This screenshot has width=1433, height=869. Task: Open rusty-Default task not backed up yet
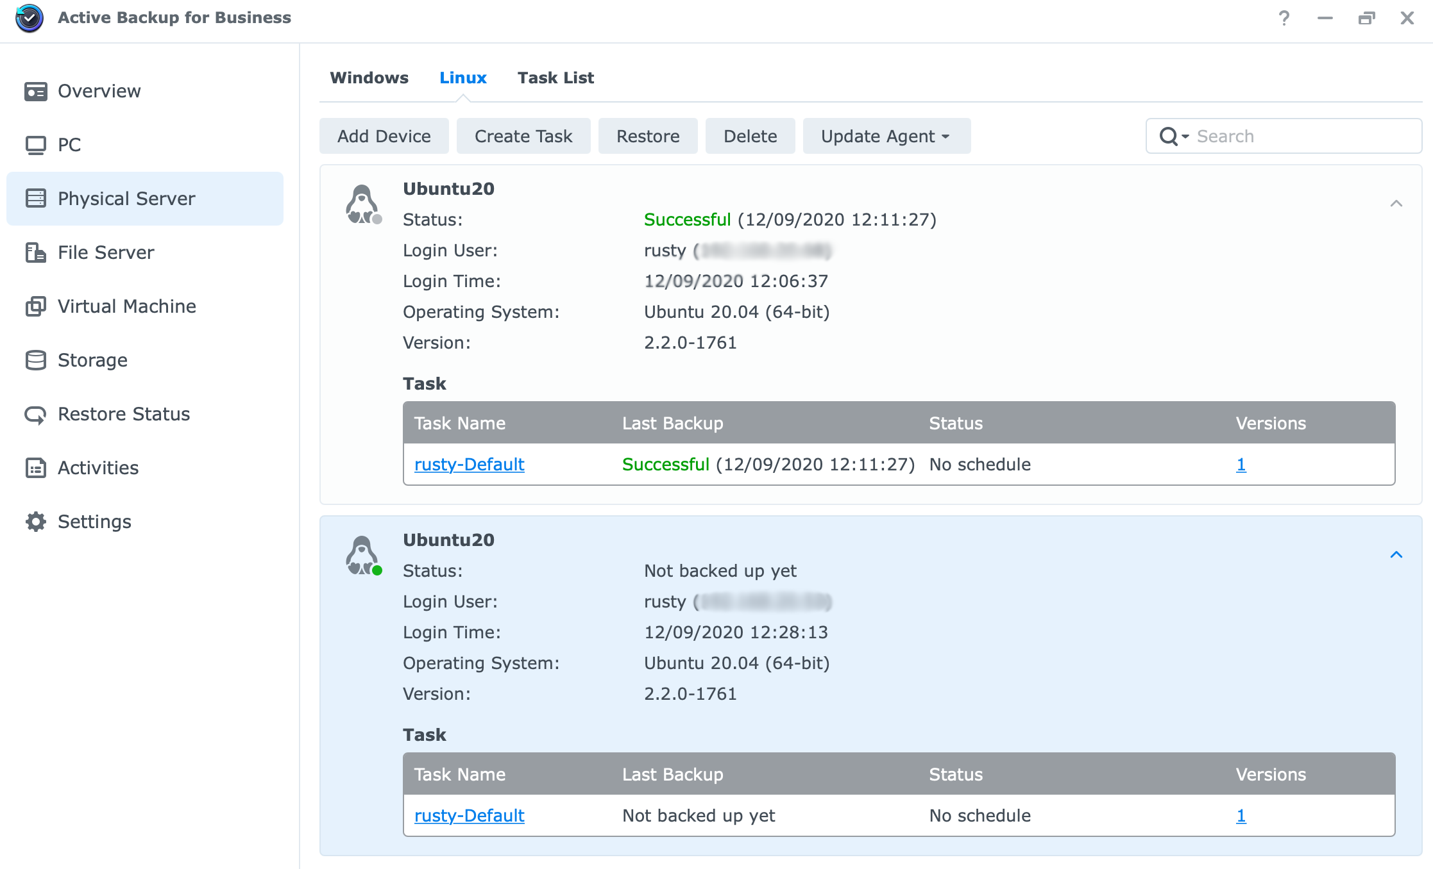(469, 816)
